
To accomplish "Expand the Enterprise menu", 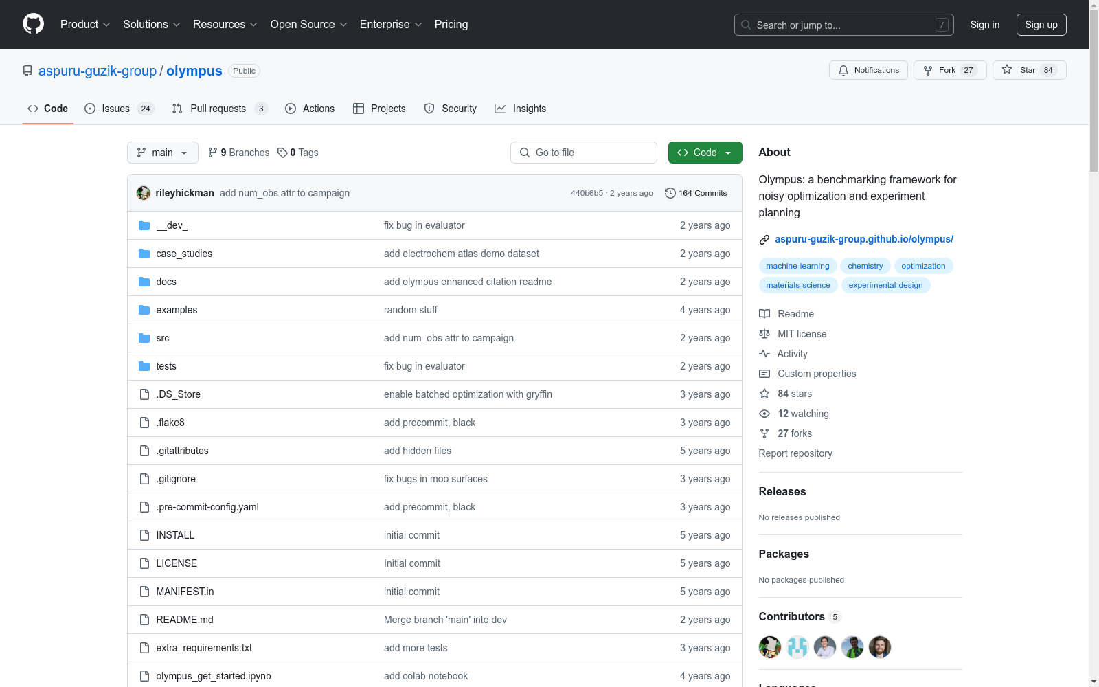I will (391, 24).
